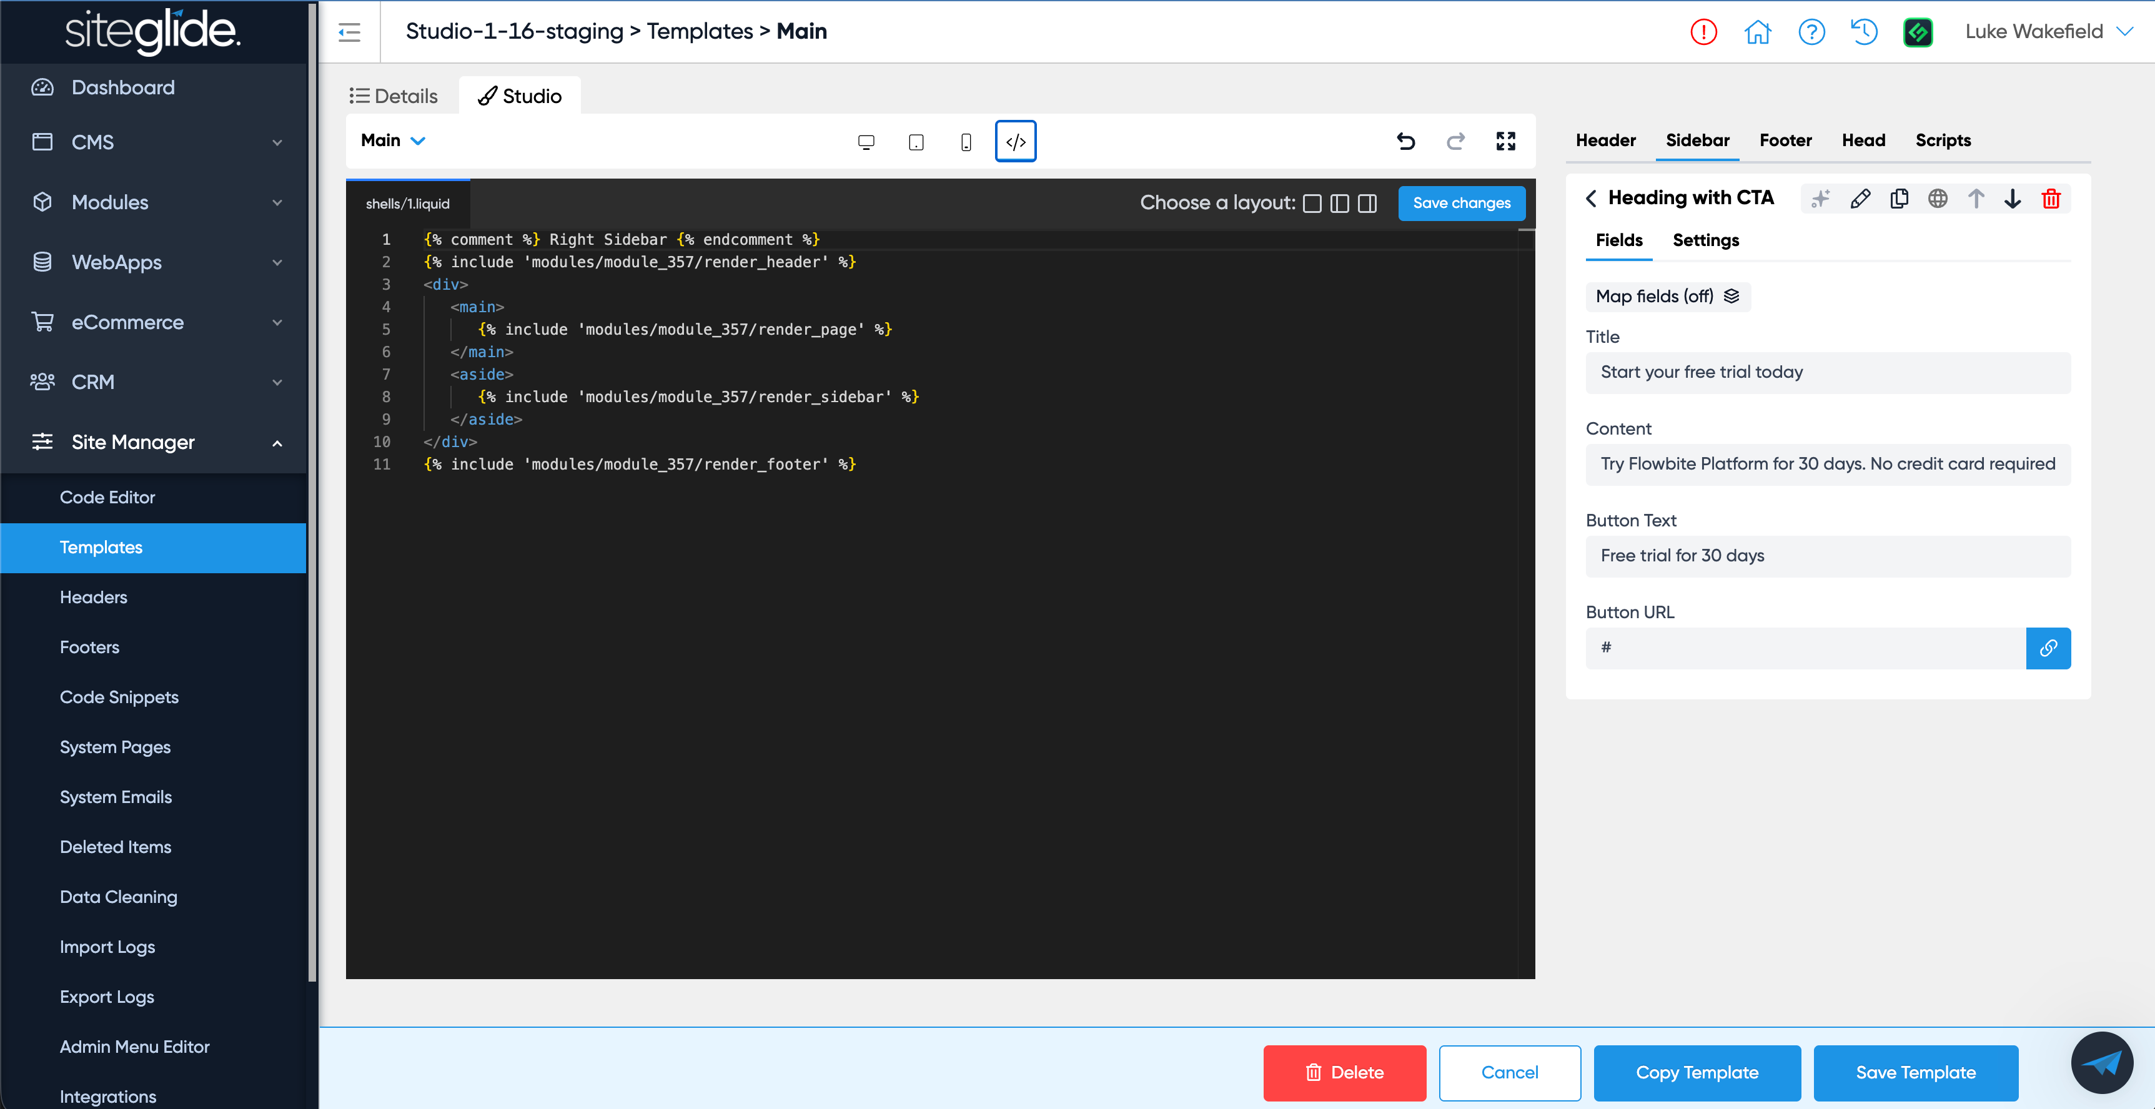
Task: Click the red Delete button
Action: pos(1344,1073)
